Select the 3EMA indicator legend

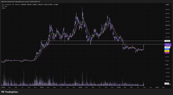4,8
